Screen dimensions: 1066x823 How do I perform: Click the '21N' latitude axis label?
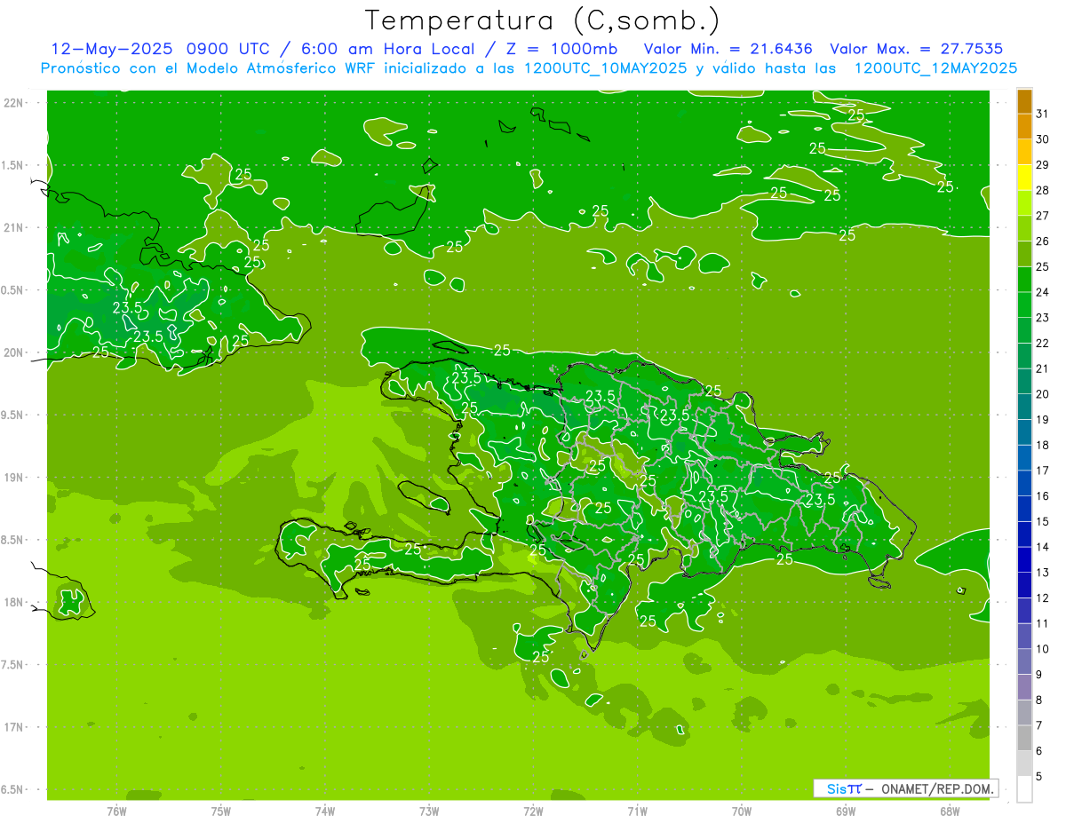pyautogui.click(x=14, y=227)
